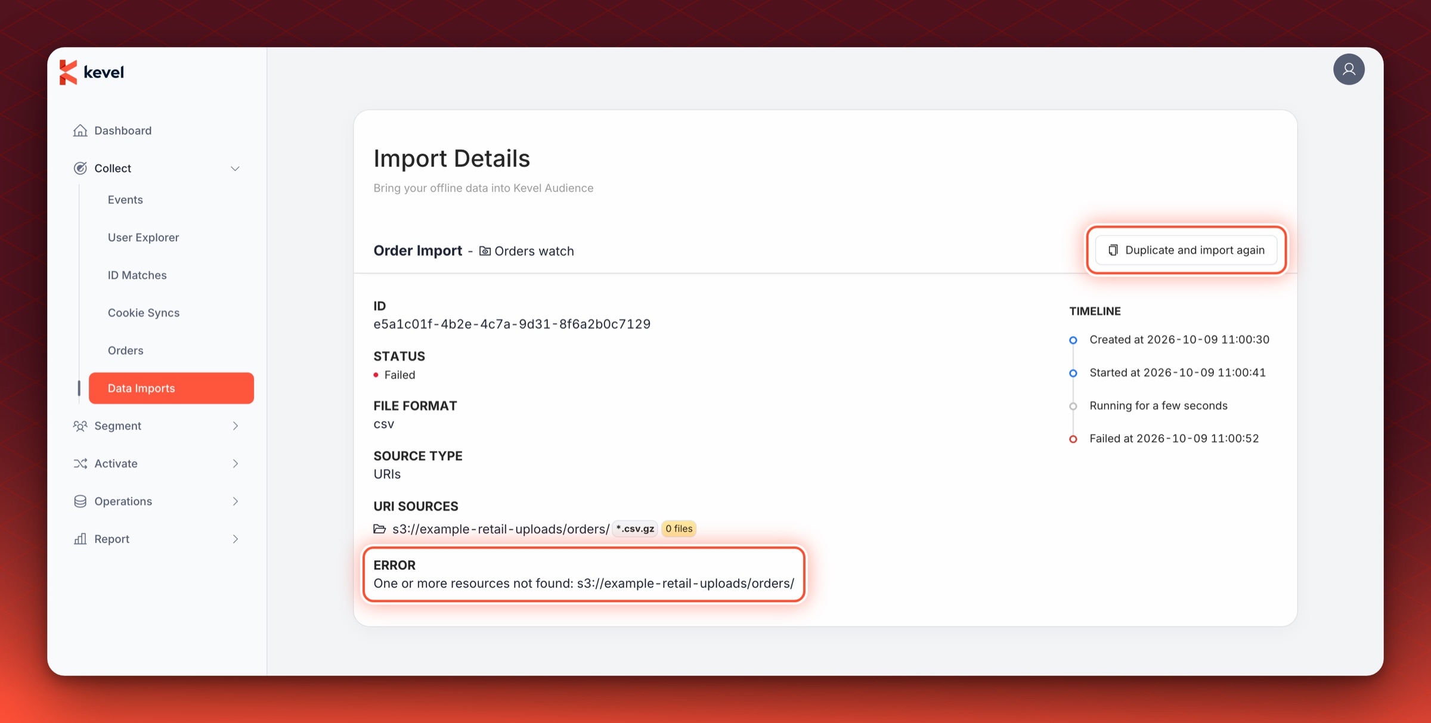Click the import ID e5a1c01f value
This screenshot has width=1431, height=723.
[x=512, y=324]
